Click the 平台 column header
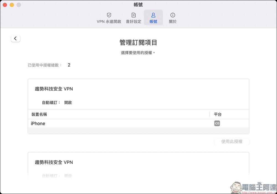The height and width of the screenshot is (194, 277). [218, 114]
